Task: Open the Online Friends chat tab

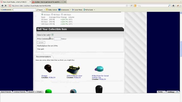Action: [20, 92]
